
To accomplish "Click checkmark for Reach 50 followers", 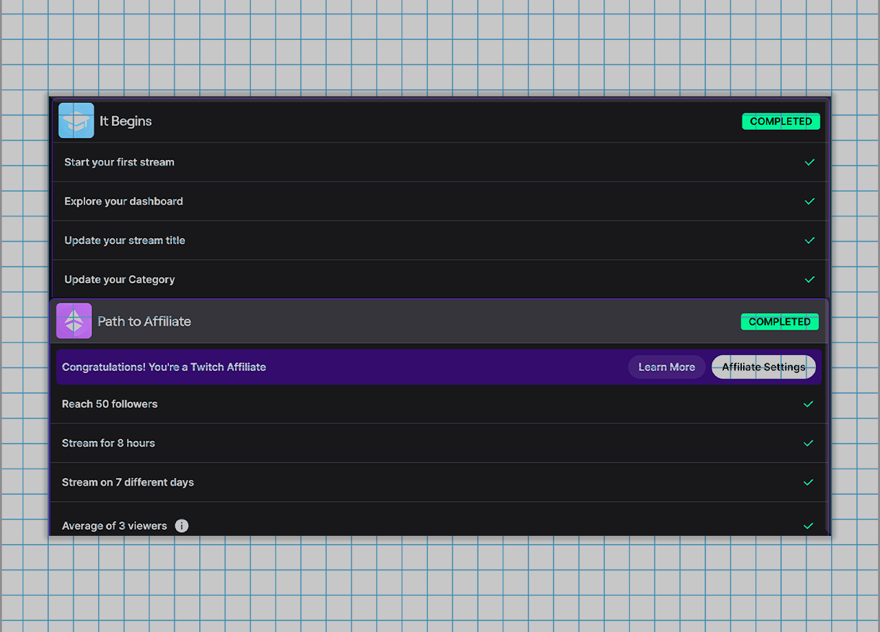I will (x=808, y=404).
